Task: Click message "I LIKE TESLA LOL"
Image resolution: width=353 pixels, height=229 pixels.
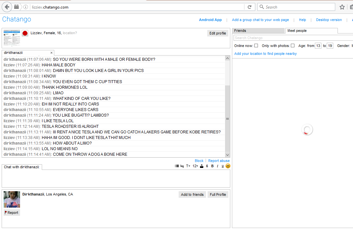Action: click(x=58, y=121)
